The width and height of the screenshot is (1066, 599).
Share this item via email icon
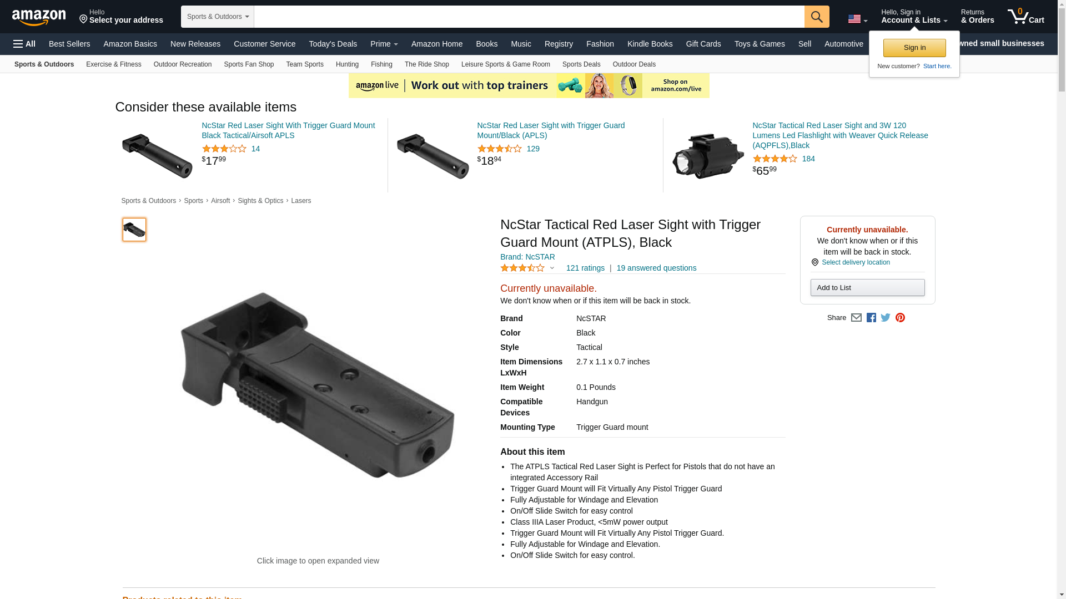pyautogui.click(x=856, y=318)
